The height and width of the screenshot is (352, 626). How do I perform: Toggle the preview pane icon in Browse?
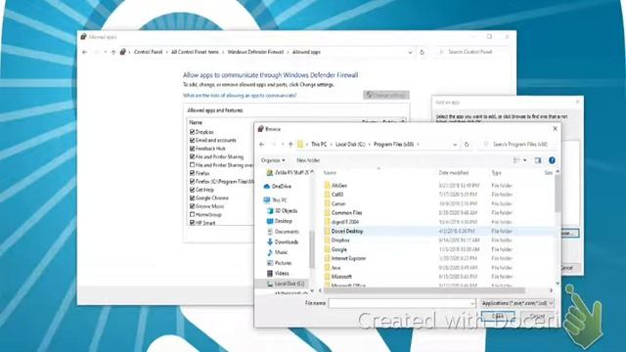[x=538, y=160]
